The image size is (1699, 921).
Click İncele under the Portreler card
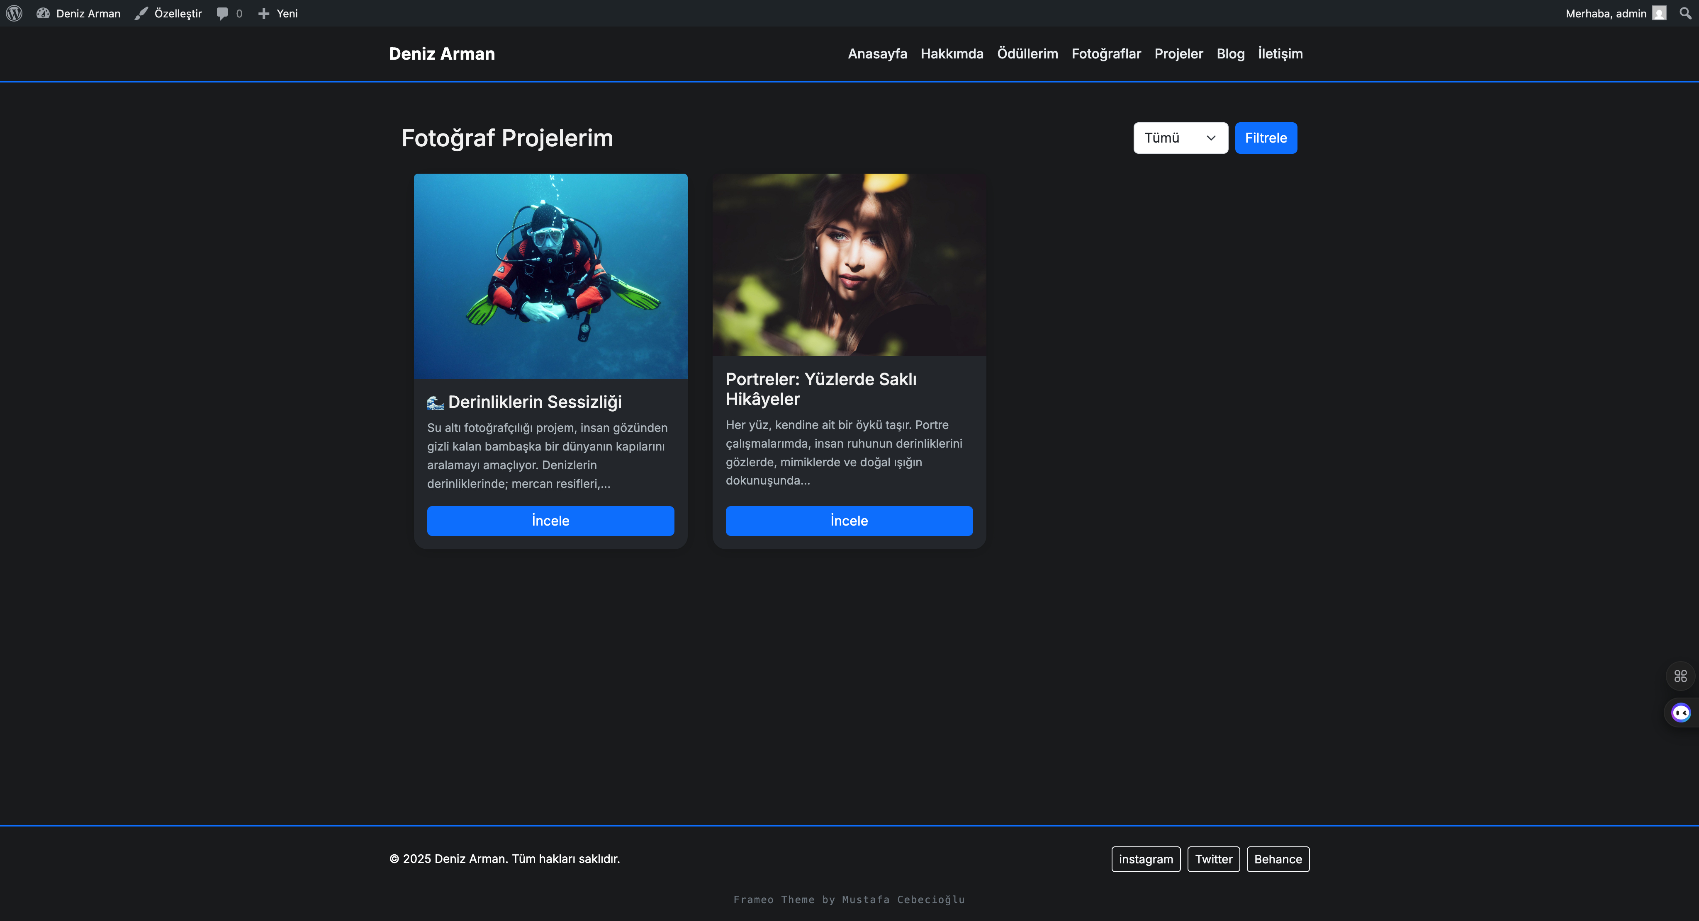849,521
